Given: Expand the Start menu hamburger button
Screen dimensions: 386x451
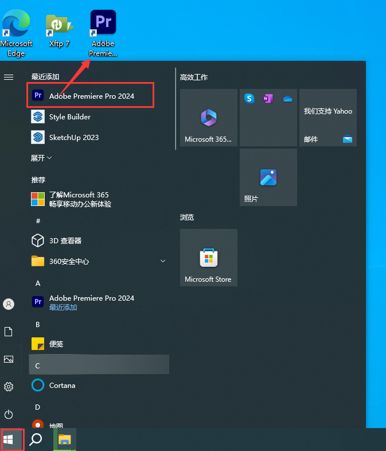Looking at the screenshot, I should pyautogui.click(x=9, y=77).
